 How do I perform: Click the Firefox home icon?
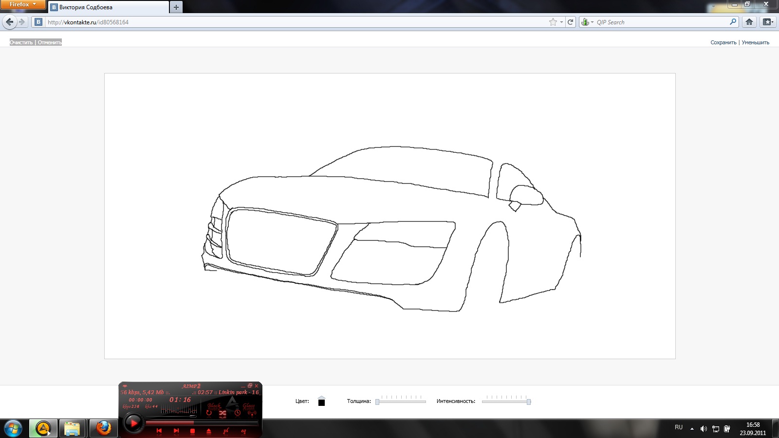tap(749, 22)
